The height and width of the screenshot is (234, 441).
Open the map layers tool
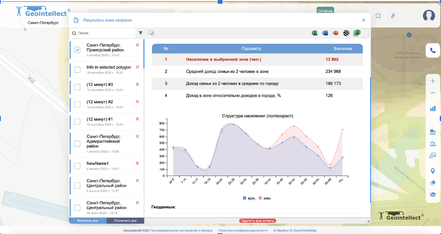(x=433, y=194)
